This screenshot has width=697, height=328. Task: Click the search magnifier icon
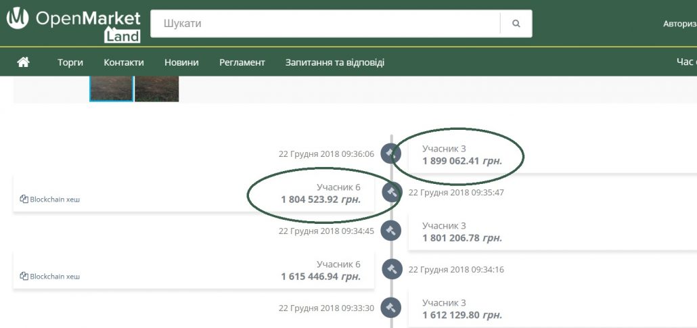pos(516,24)
